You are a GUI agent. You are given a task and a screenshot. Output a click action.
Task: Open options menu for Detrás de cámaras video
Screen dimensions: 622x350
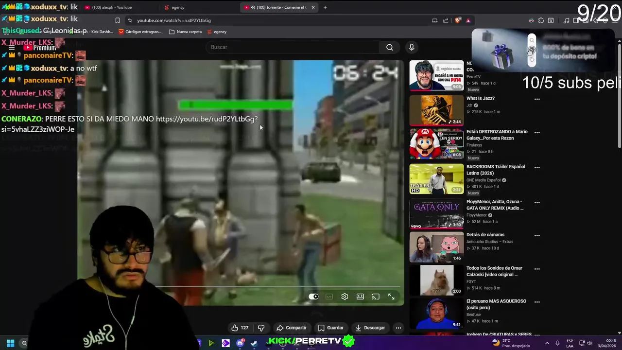tap(537, 235)
